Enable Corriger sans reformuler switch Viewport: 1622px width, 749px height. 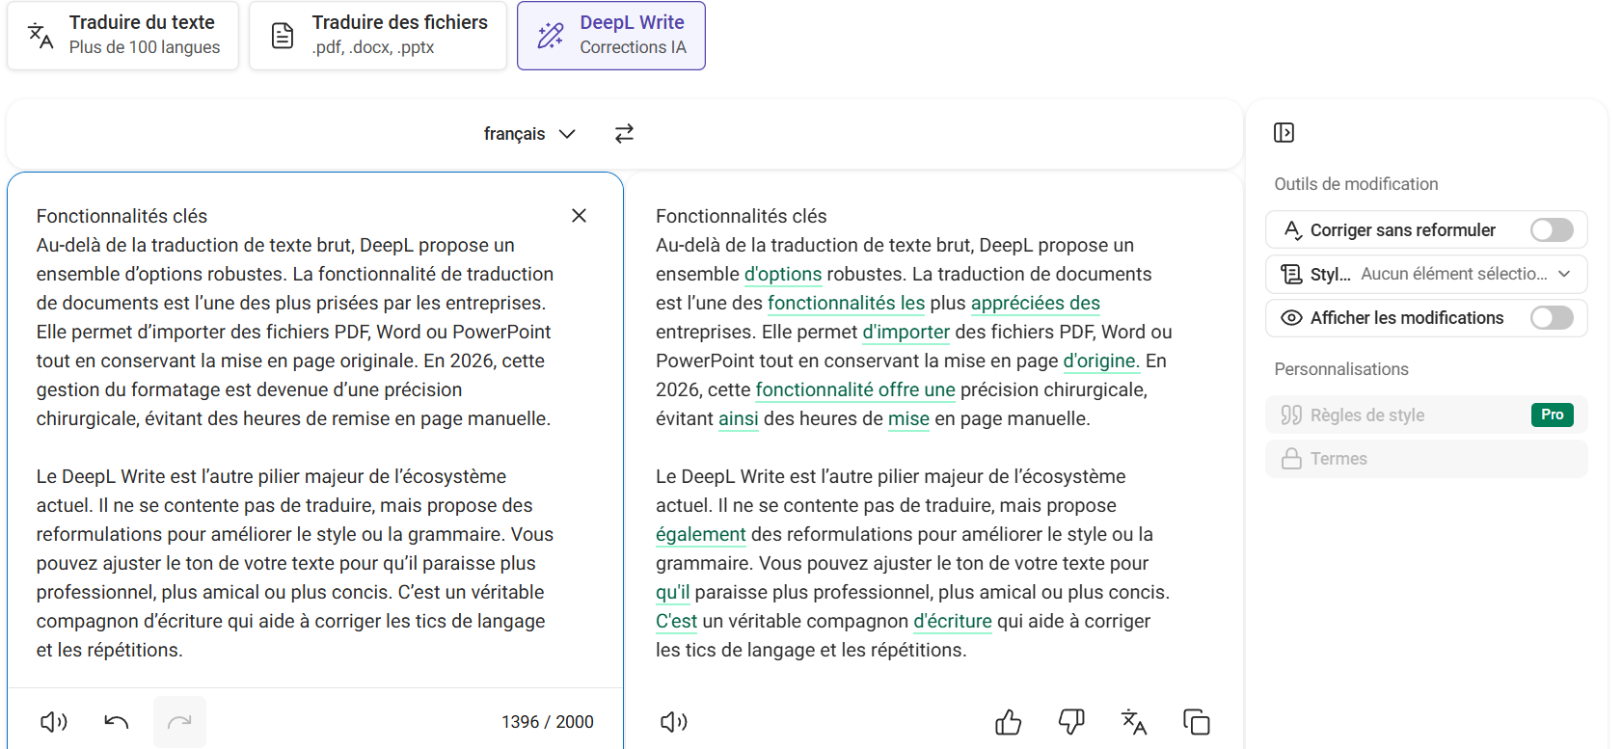1551,230
